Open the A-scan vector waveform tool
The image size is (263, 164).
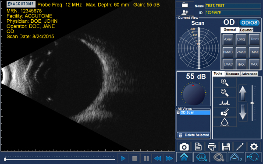coord(224,102)
